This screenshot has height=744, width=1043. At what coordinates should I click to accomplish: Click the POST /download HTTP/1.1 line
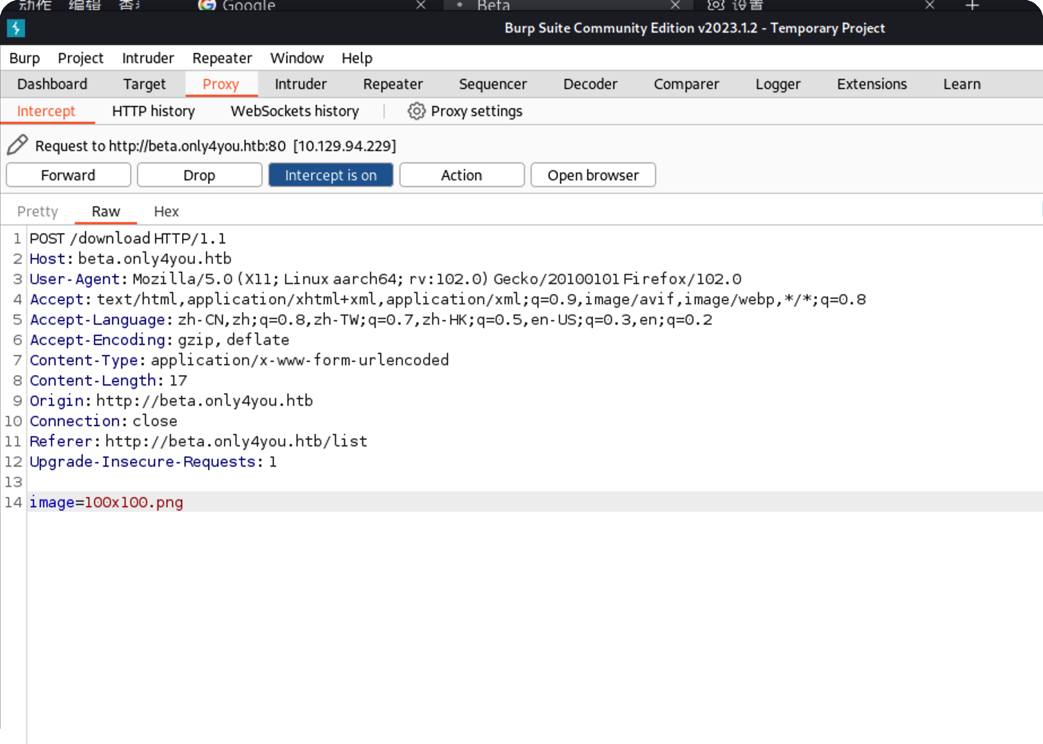click(127, 238)
